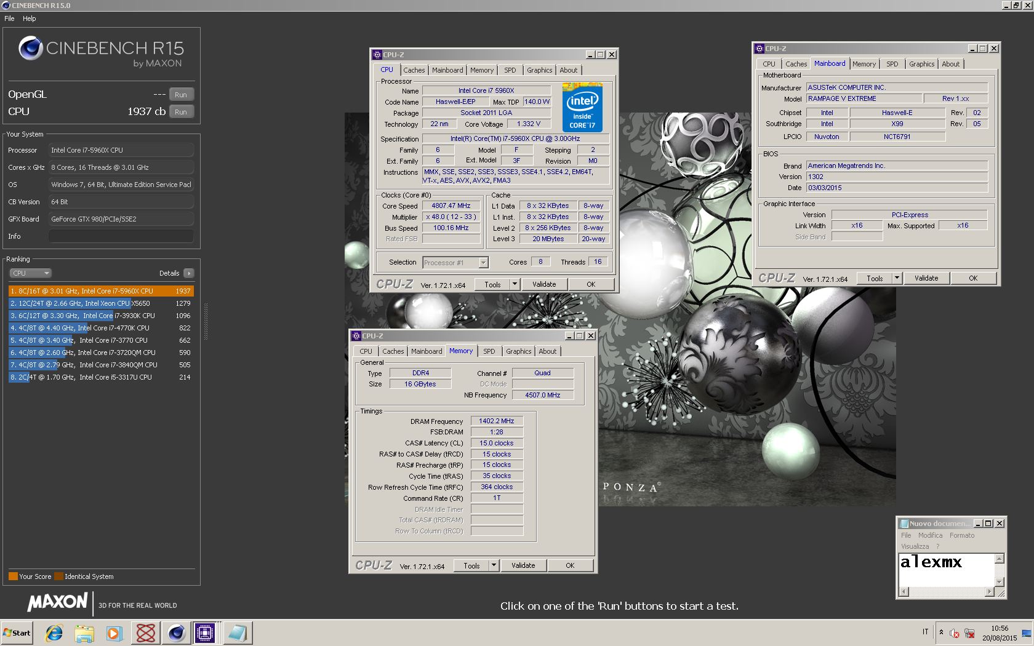
Task: Click the Notepad title bar icon
Action: (904, 524)
